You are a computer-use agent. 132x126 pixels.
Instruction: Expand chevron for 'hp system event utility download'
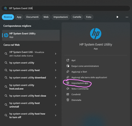pos(55,78)
